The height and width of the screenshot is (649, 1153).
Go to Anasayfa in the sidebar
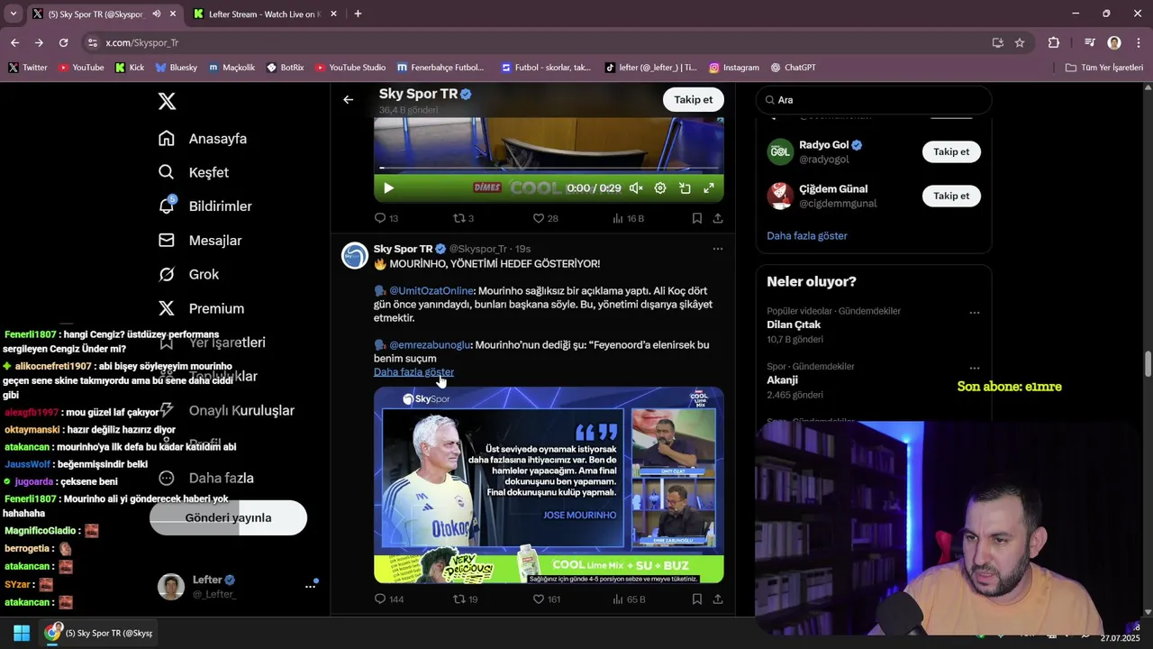(203, 139)
